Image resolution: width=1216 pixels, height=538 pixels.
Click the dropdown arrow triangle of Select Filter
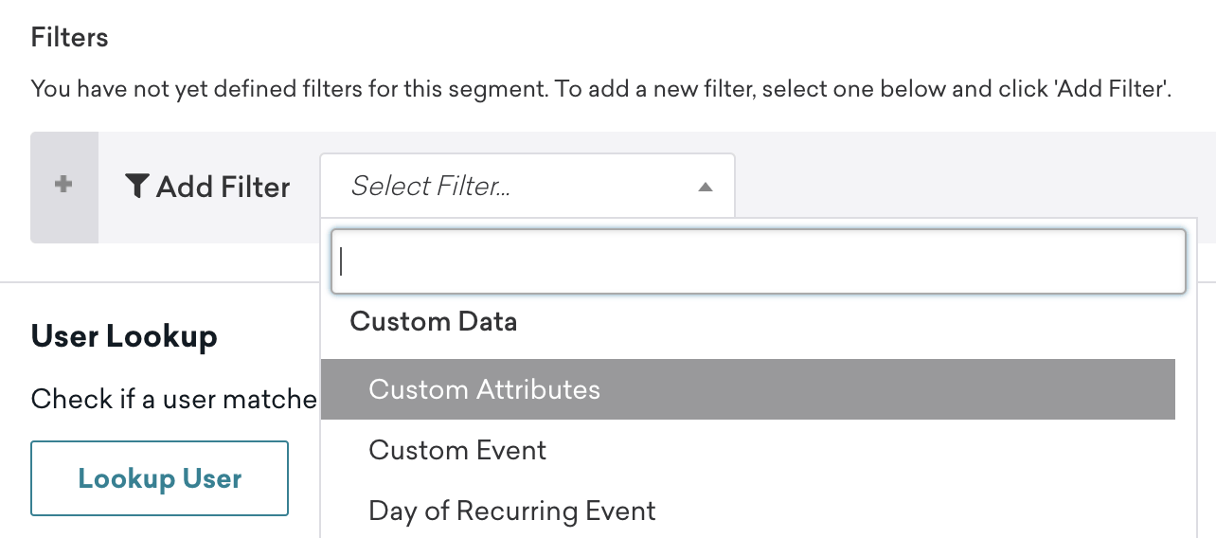pos(705,188)
